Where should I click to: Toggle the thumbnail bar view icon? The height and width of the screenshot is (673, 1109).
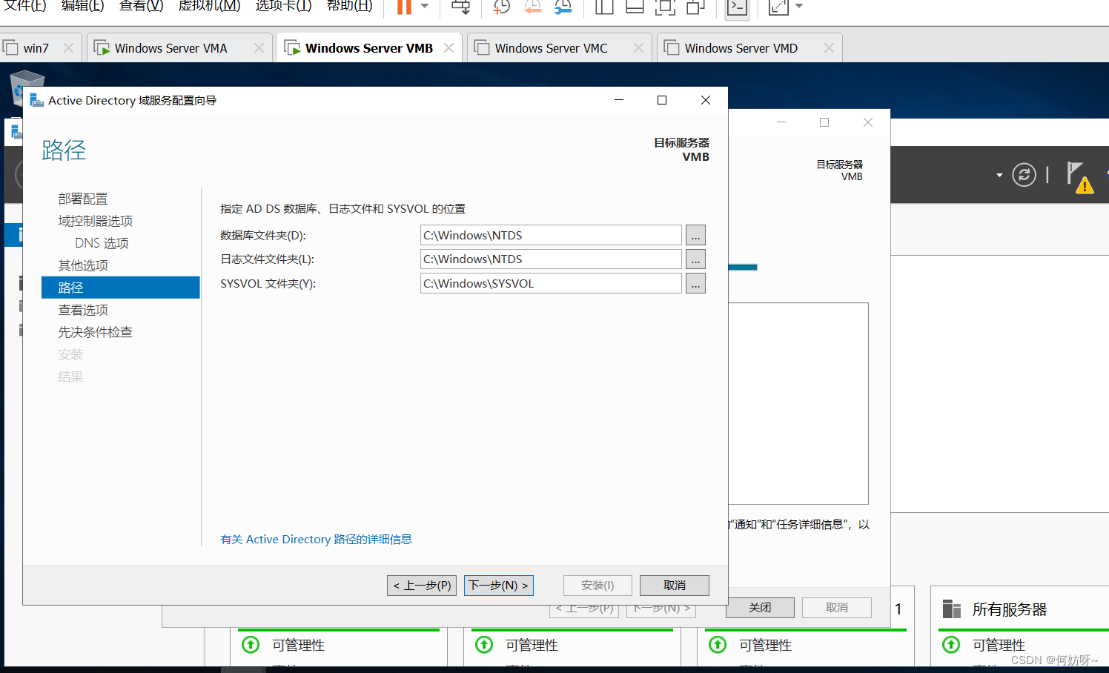tap(635, 7)
